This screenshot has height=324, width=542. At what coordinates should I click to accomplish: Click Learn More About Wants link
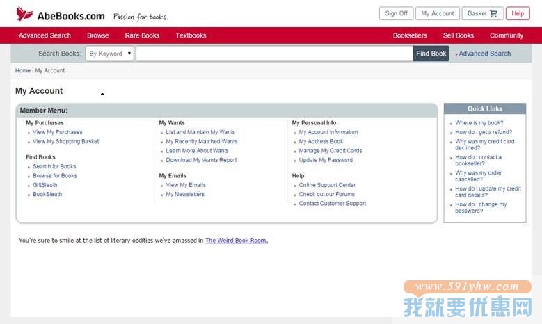click(x=197, y=151)
